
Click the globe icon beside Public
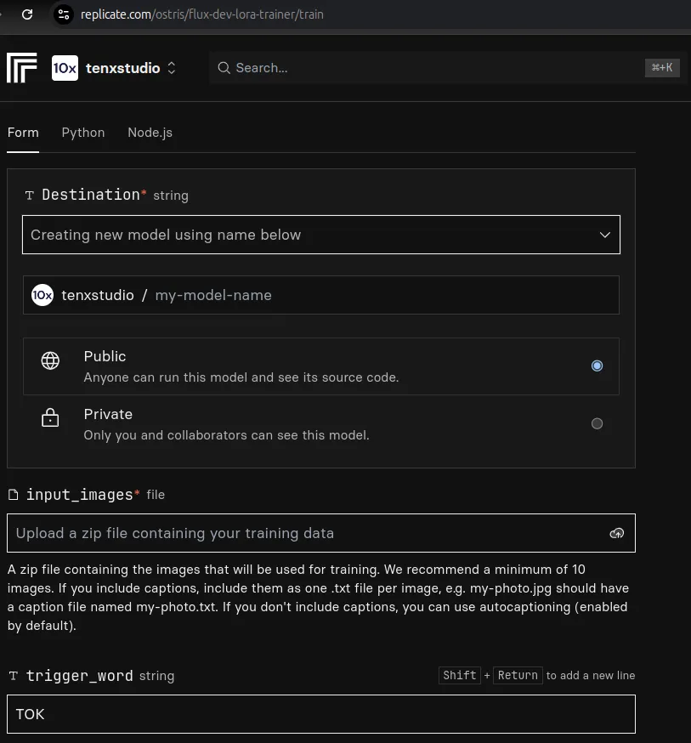click(x=50, y=360)
